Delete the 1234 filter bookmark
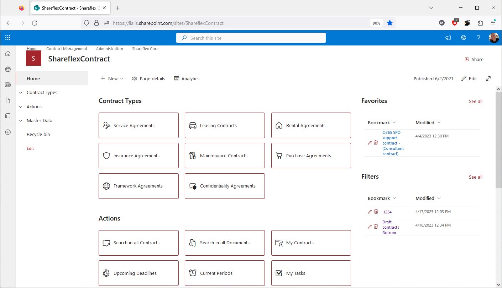The height and width of the screenshot is (288, 502). click(376, 211)
